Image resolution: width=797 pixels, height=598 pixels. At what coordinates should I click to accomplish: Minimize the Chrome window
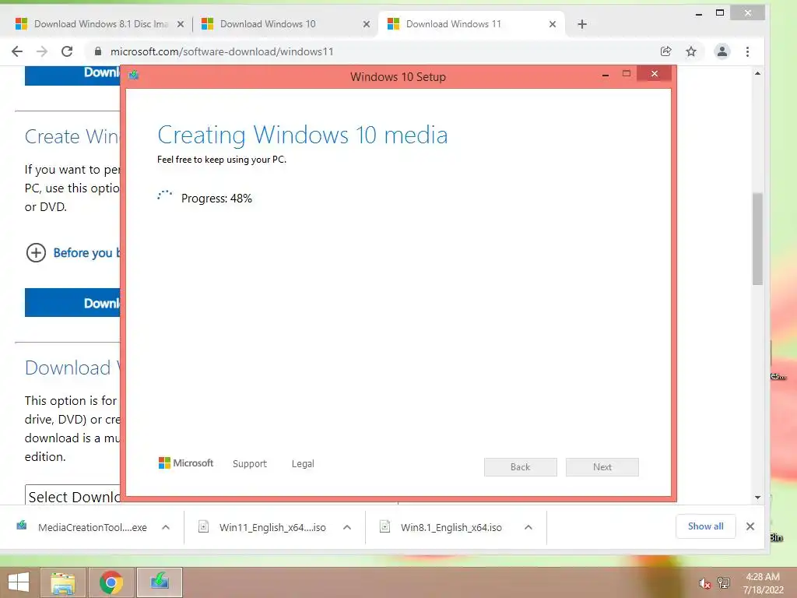pyautogui.click(x=699, y=14)
